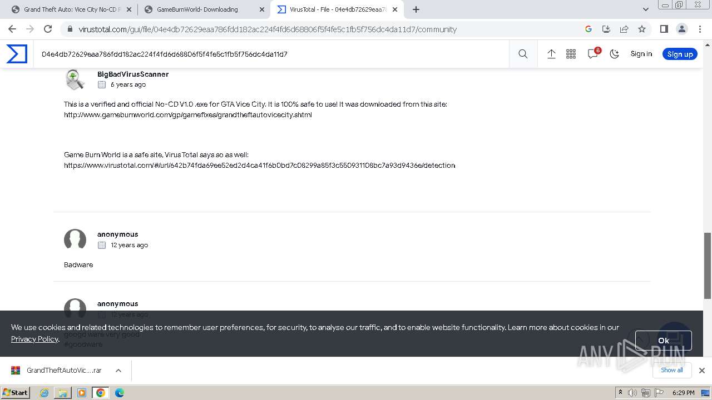Click the '12 years ago' timestamp above Badware

129,244
